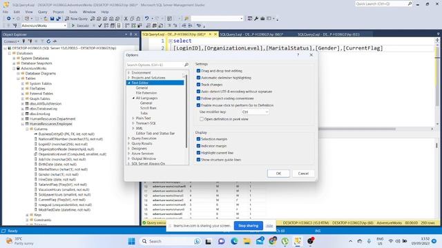The image size is (442, 248).
Task: Open the Window menu
Action: tap(89, 12)
